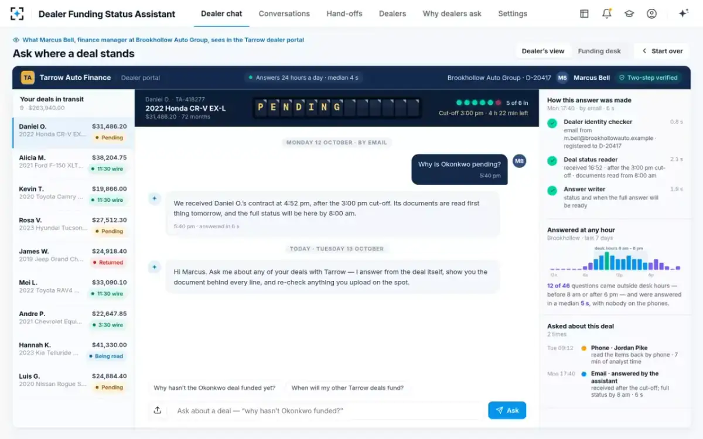Open the Settings tab

pos(513,13)
